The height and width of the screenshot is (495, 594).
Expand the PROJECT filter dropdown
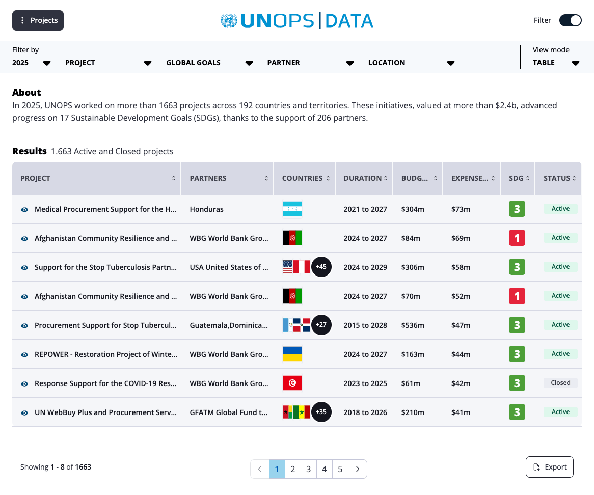109,63
